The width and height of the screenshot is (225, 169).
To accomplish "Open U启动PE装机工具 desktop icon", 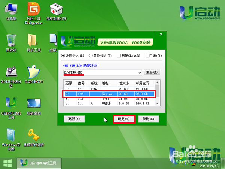I will 11,109.
